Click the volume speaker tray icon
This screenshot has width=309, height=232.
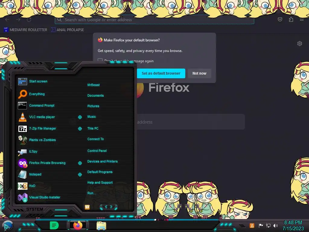276,225
